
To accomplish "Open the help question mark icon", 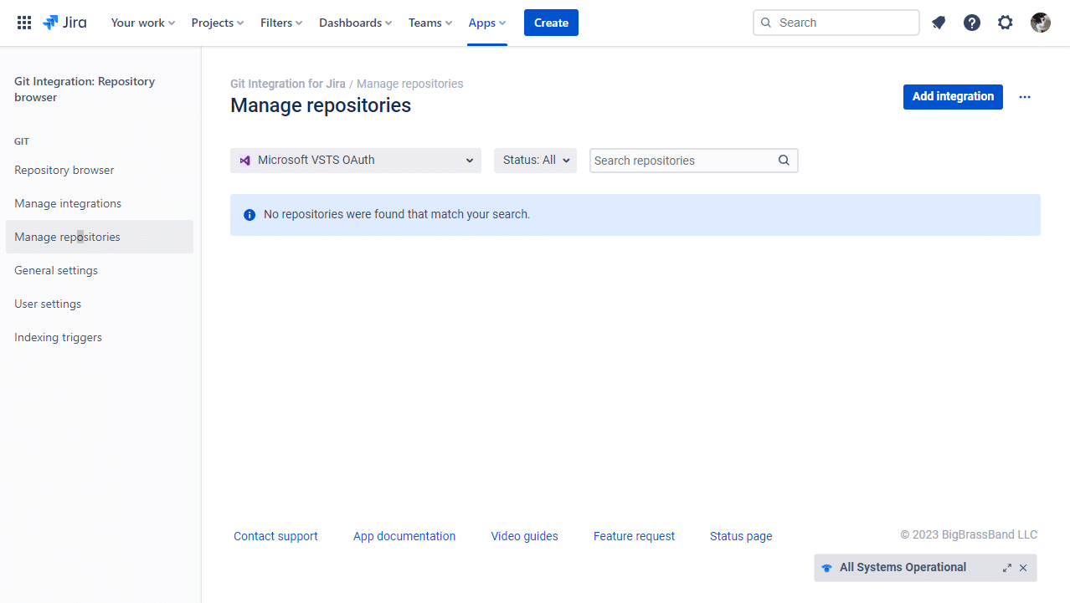I will pyautogui.click(x=972, y=23).
